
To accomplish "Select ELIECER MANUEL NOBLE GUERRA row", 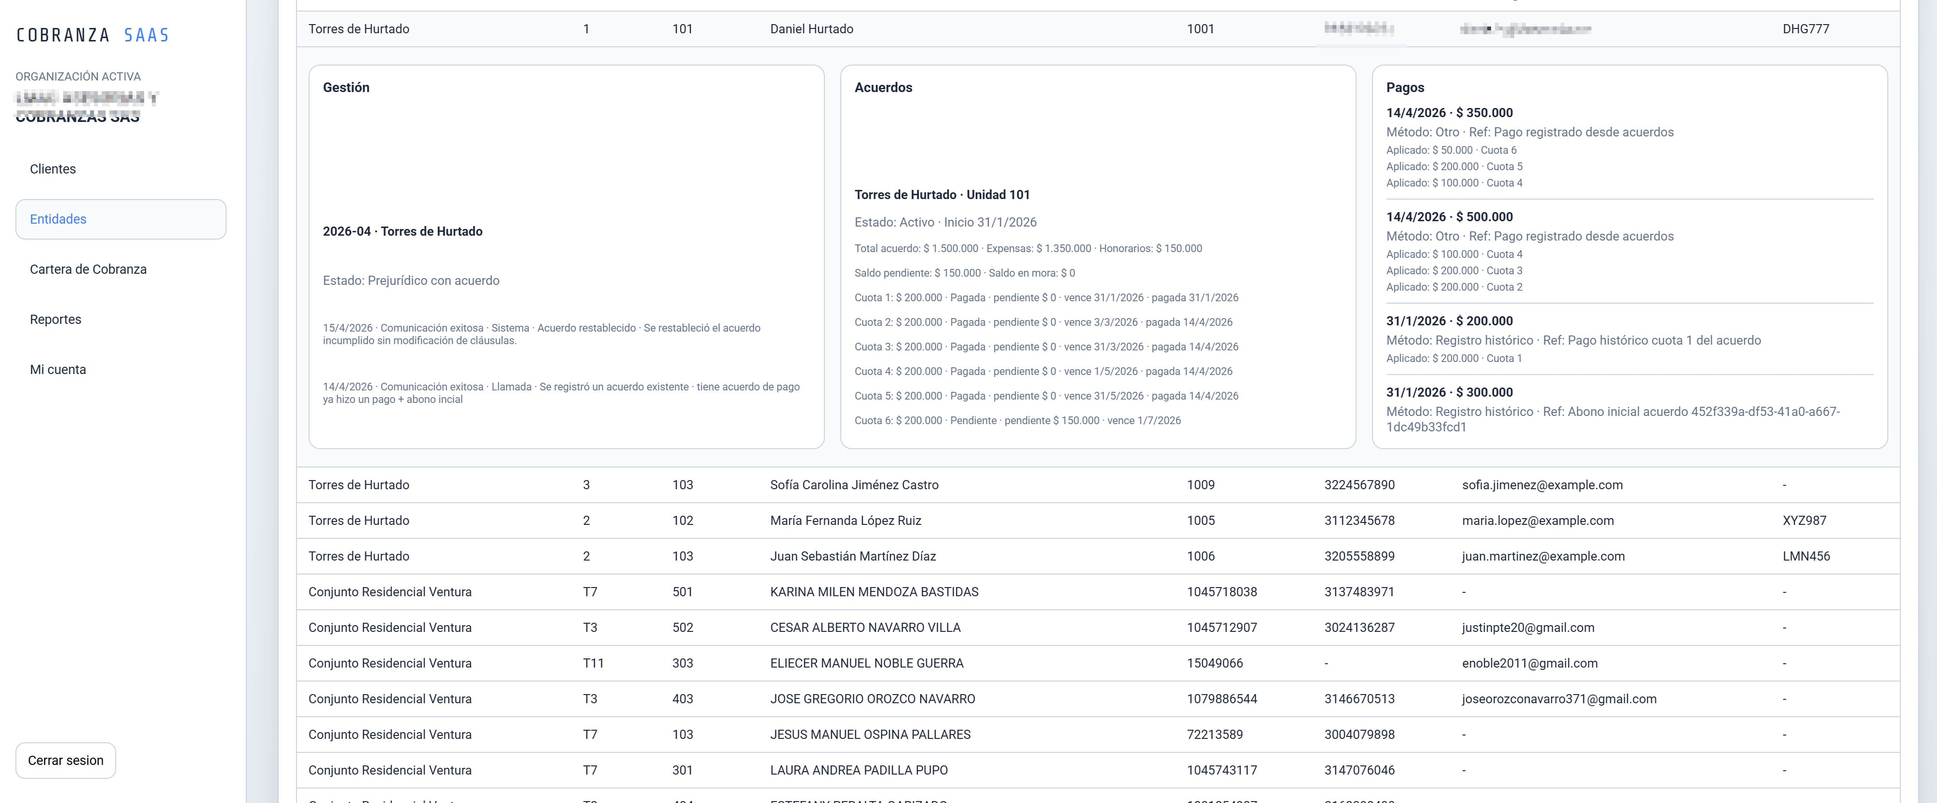I will tap(1098, 663).
